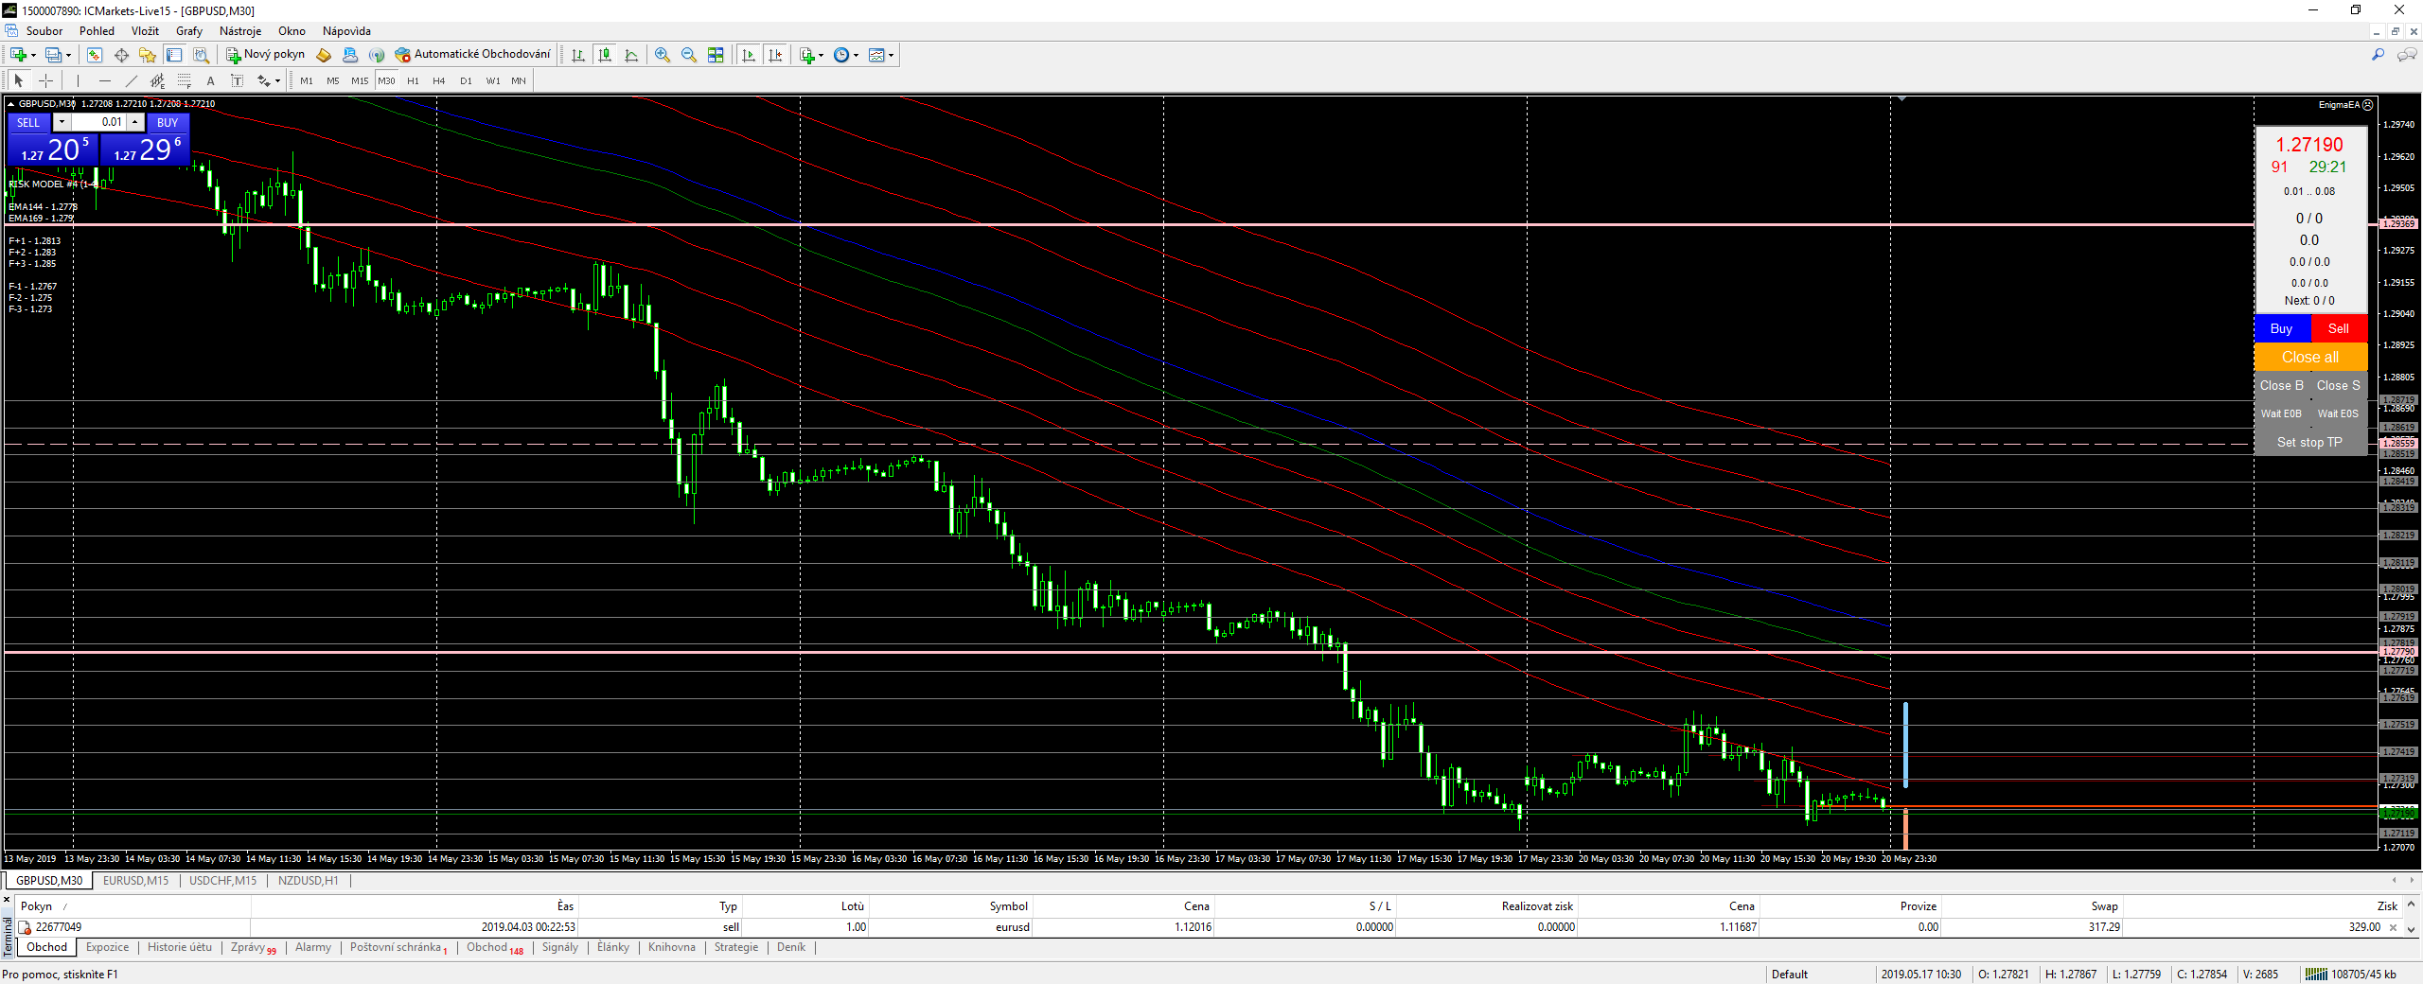Click the Wait EOS button
This screenshot has height=984, width=2423.
coord(2338,413)
